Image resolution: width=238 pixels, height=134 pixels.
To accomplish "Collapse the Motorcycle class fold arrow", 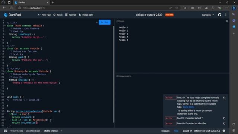I will 5,71.
